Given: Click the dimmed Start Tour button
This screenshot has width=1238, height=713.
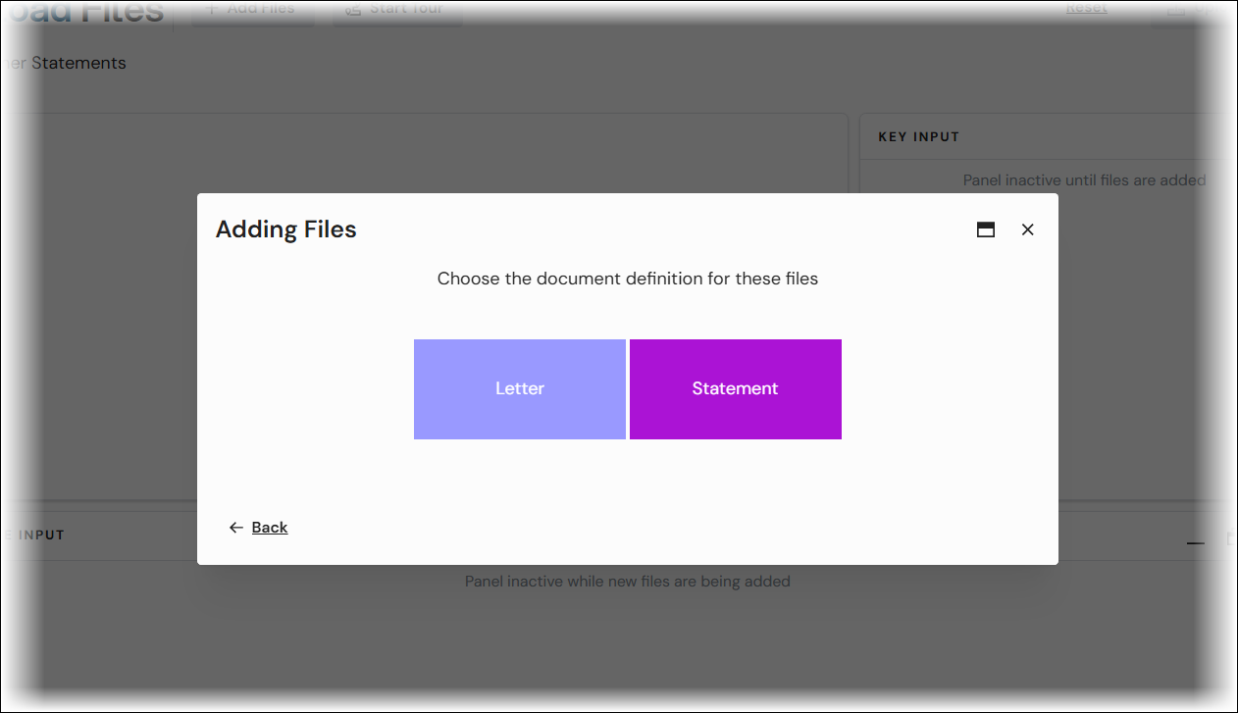Looking at the screenshot, I should pos(396,10).
